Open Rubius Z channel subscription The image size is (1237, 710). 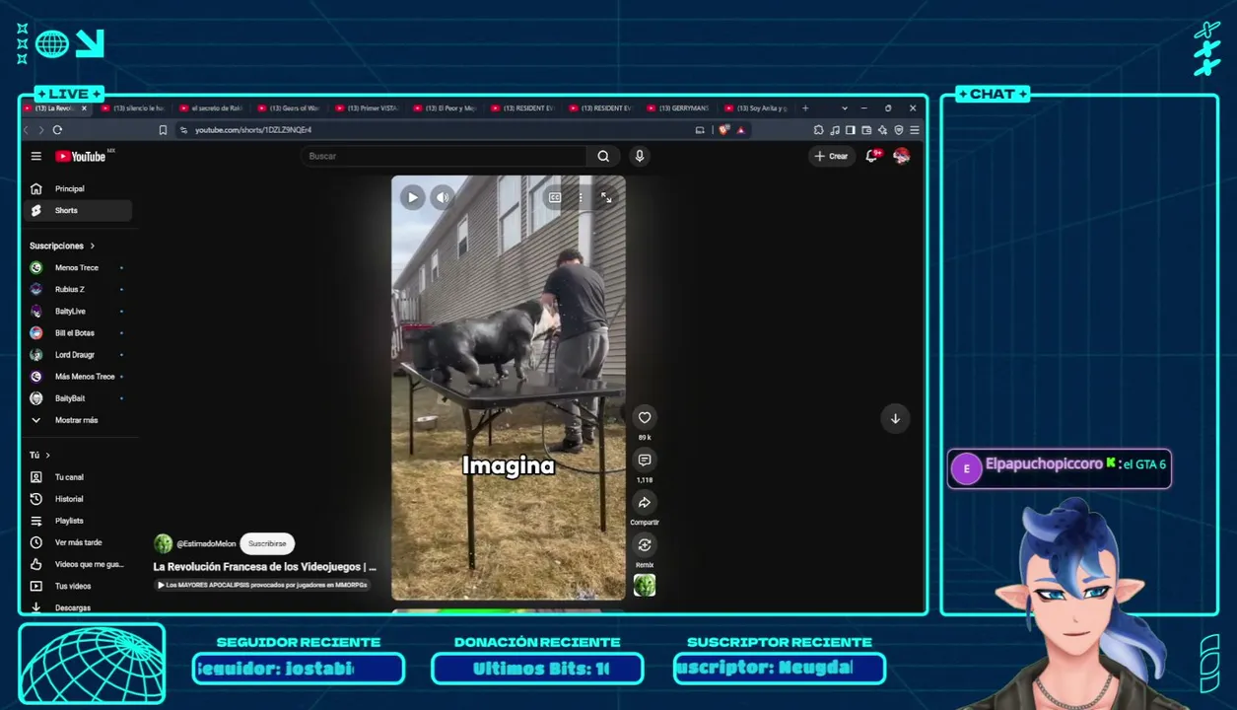click(x=78, y=289)
